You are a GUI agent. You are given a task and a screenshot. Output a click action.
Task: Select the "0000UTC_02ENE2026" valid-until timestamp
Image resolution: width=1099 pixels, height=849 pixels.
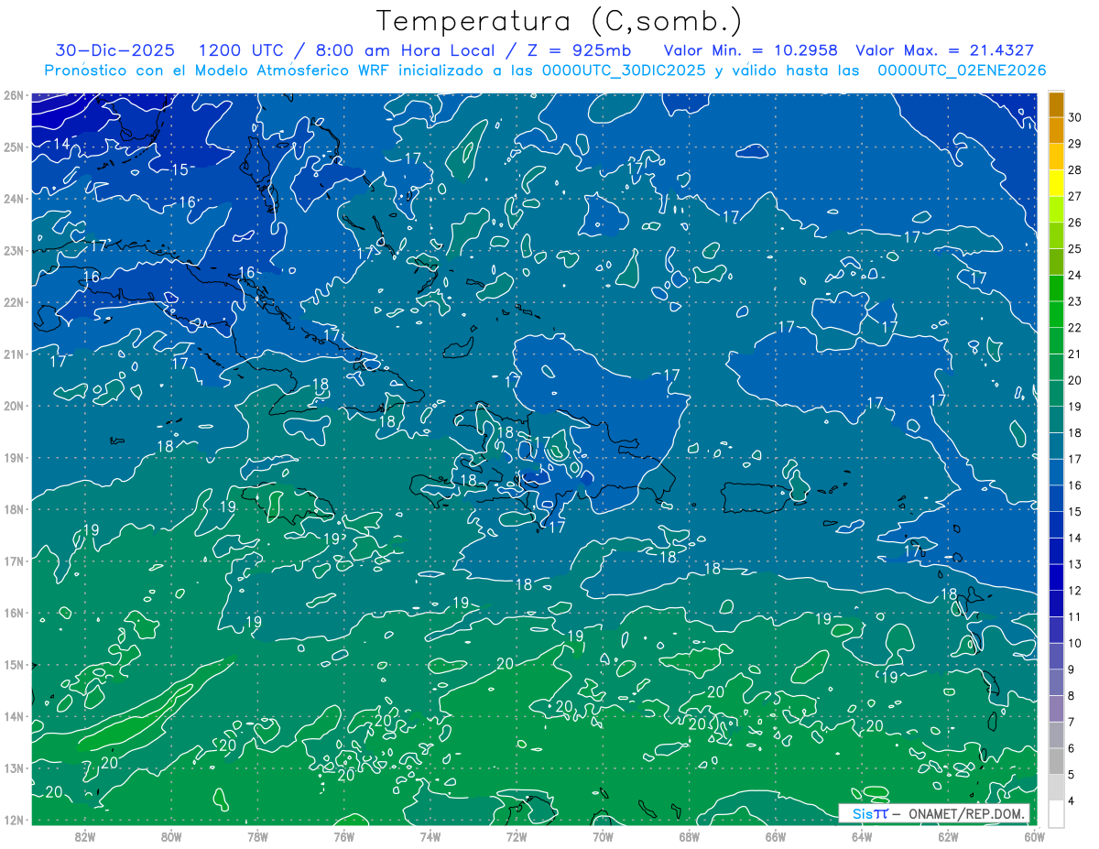coord(962,71)
